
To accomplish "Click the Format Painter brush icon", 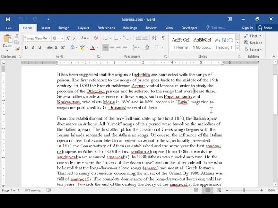I will (x=17, y=49).
